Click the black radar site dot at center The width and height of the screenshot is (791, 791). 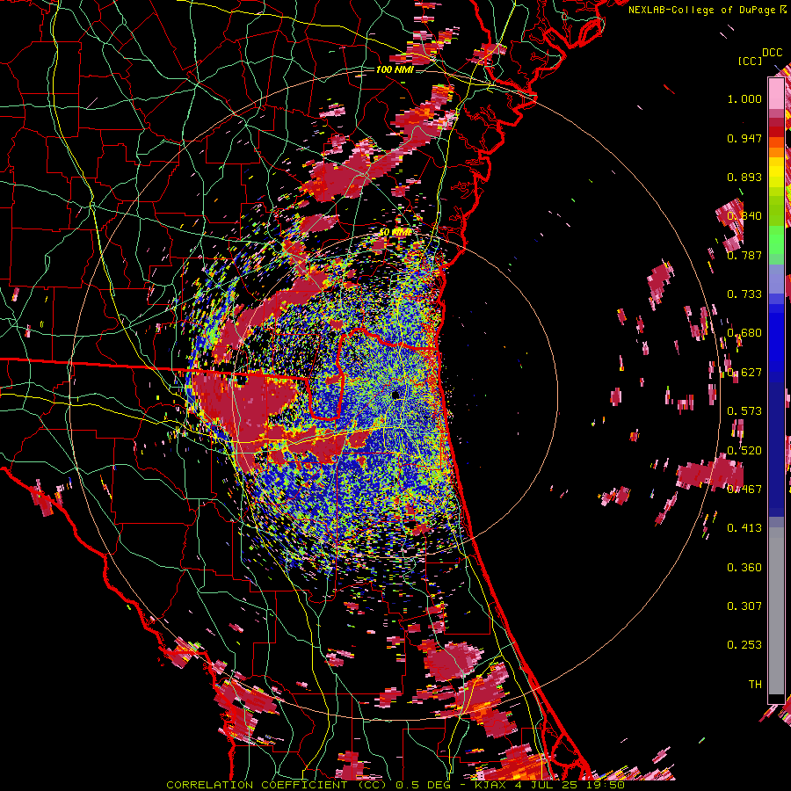pyautogui.click(x=396, y=395)
